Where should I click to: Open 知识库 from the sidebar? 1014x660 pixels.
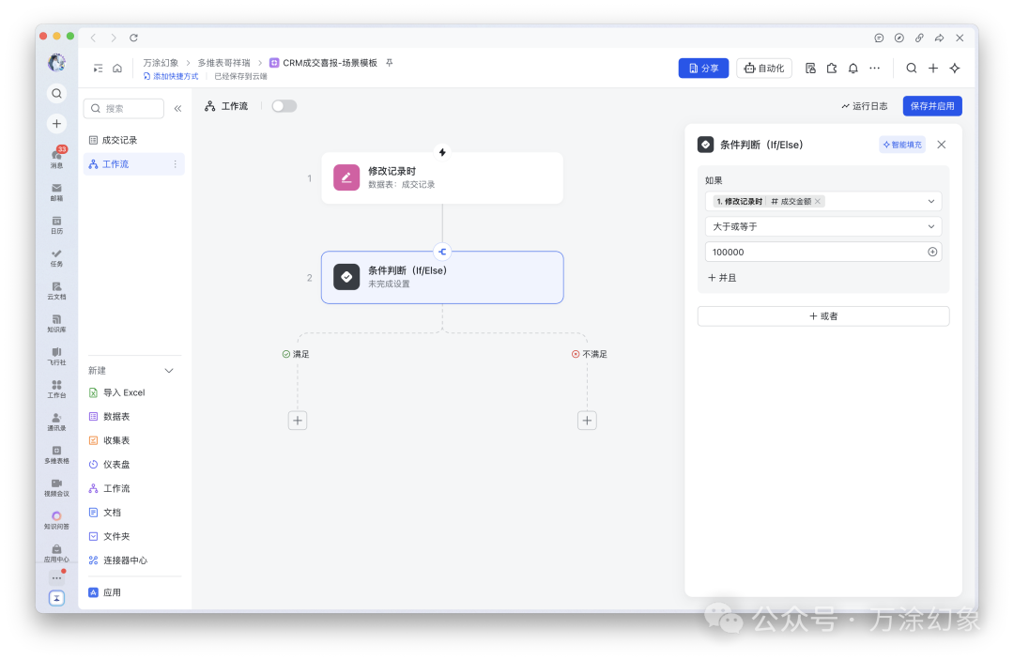[x=56, y=324]
